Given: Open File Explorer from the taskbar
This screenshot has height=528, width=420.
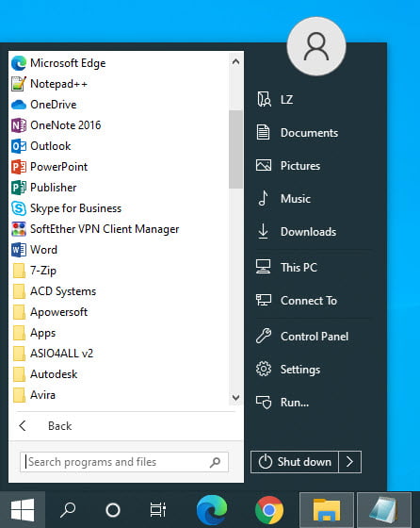Looking at the screenshot, I should tap(327, 510).
